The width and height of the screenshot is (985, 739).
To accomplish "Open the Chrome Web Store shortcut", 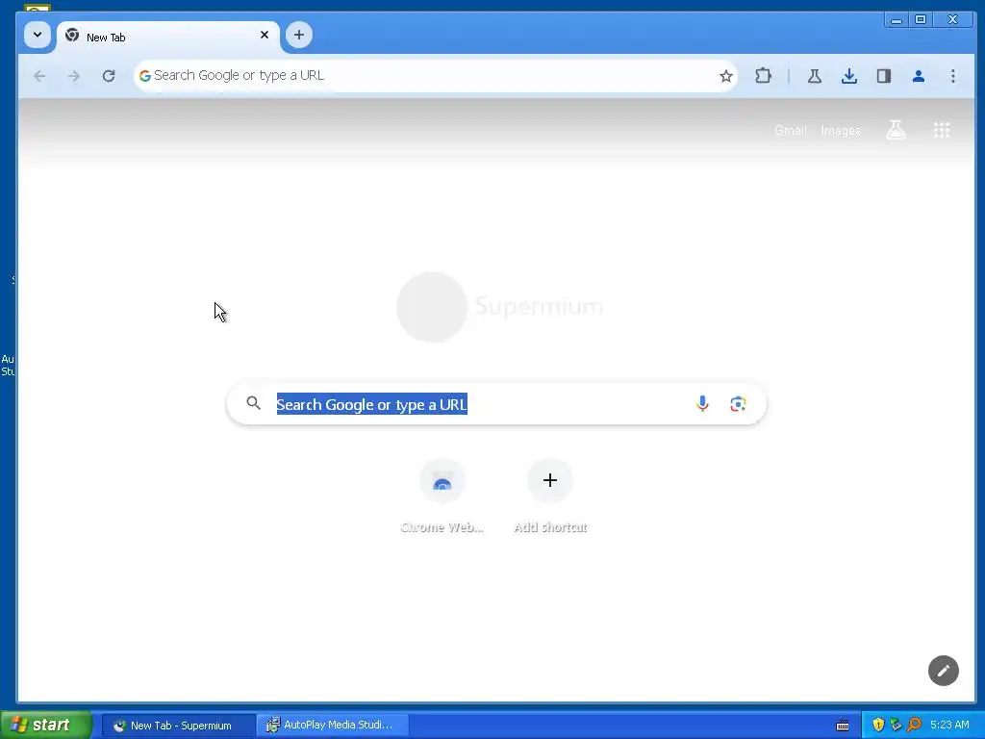I will point(442,496).
